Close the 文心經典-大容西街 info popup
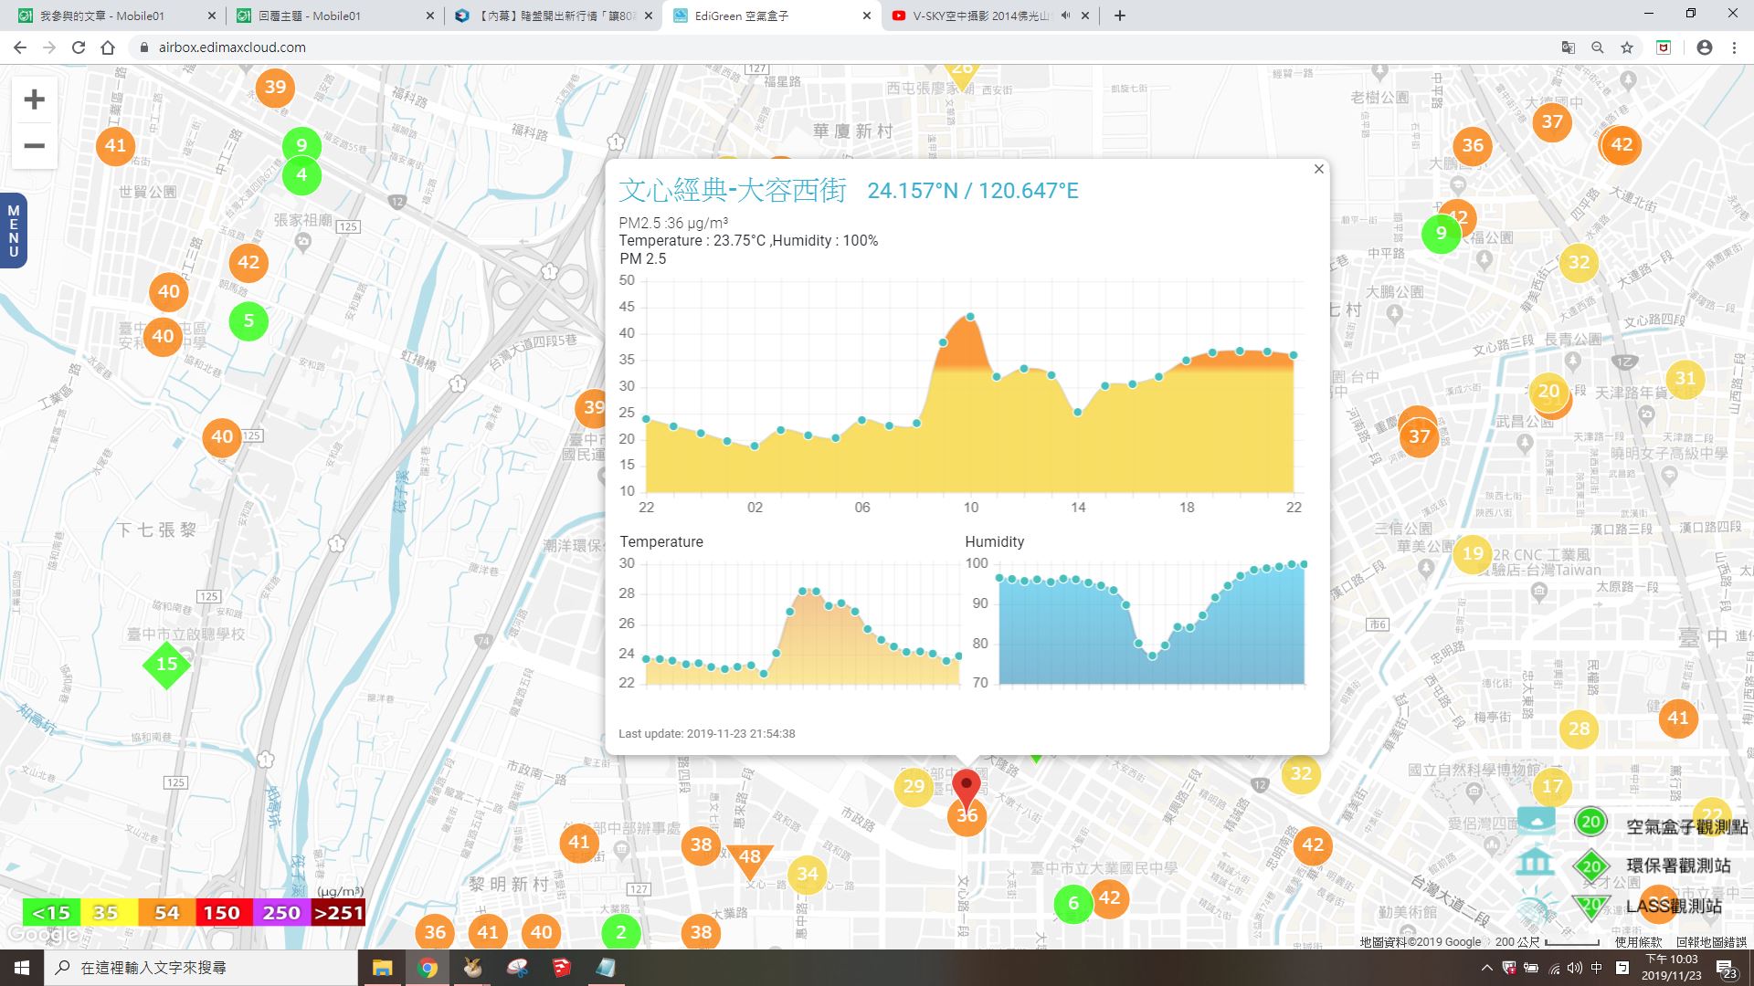1754x986 pixels. click(x=1318, y=169)
